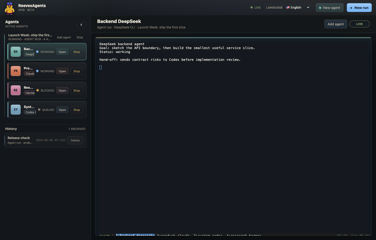
Task: Click the SY avatar of System agent
Action: tap(16, 110)
